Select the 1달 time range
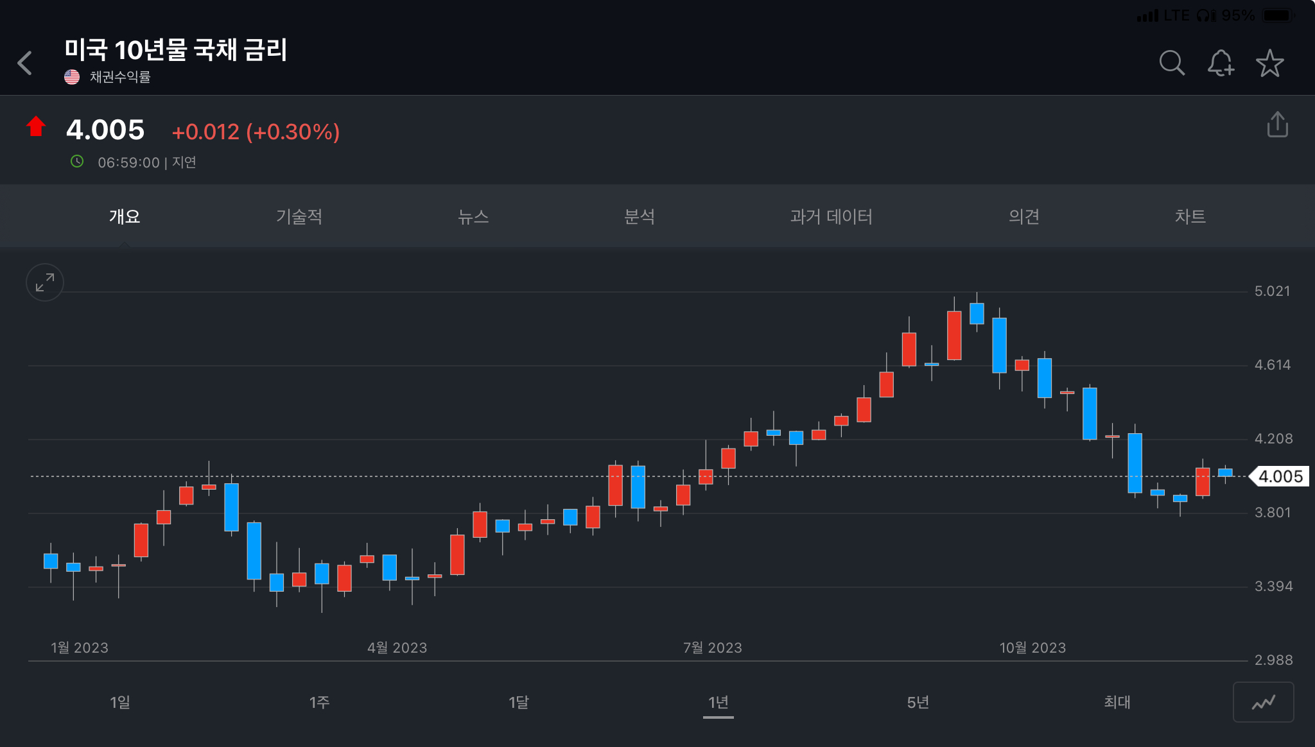Image resolution: width=1315 pixels, height=747 pixels. point(519,702)
